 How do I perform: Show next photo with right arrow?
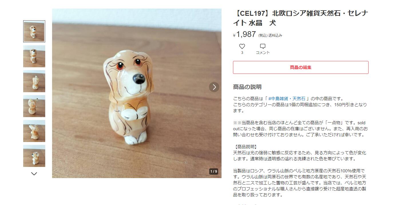(214, 87)
